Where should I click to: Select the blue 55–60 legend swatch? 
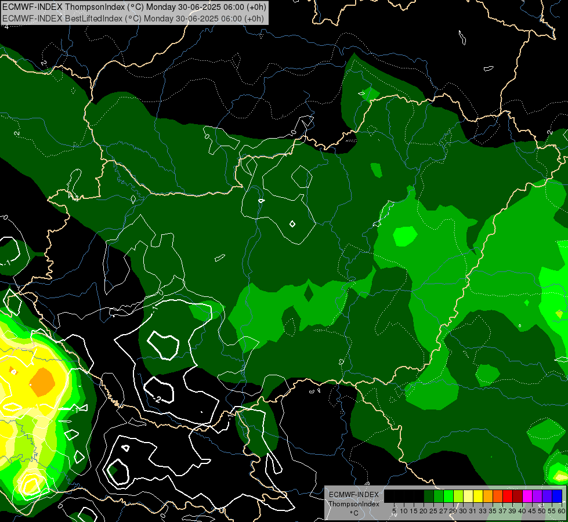[x=557, y=496]
